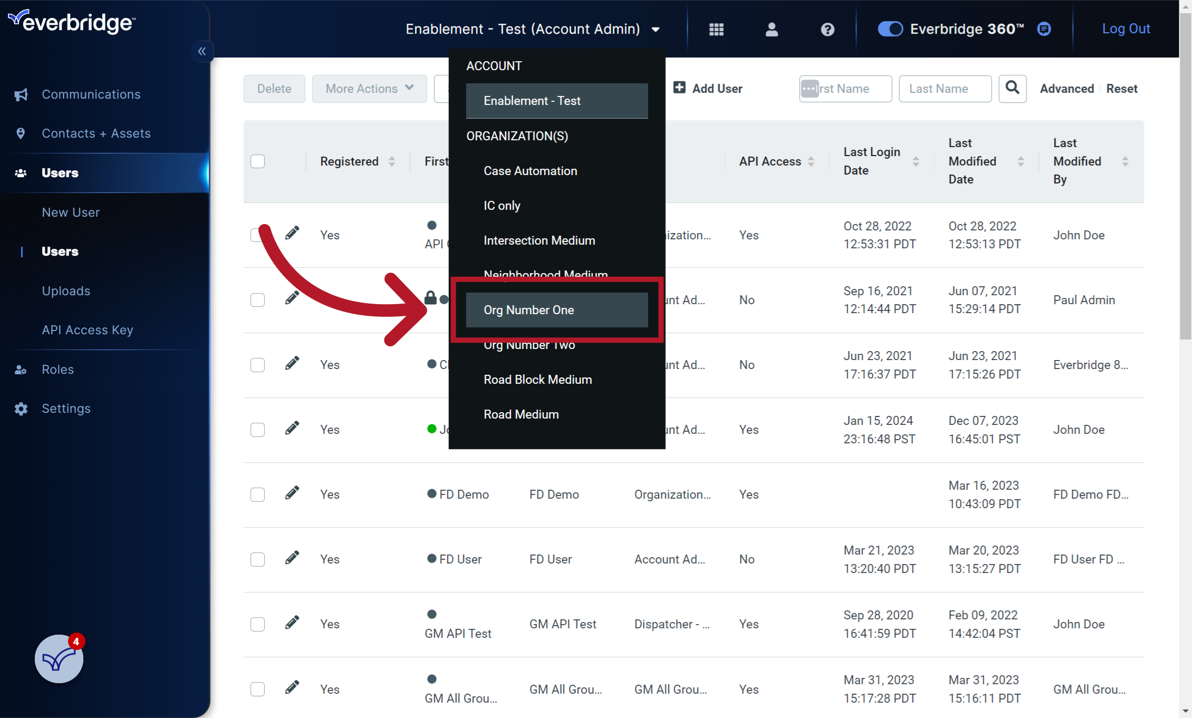Click the Advanced search link
The height and width of the screenshot is (718, 1192).
point(1067,89)
